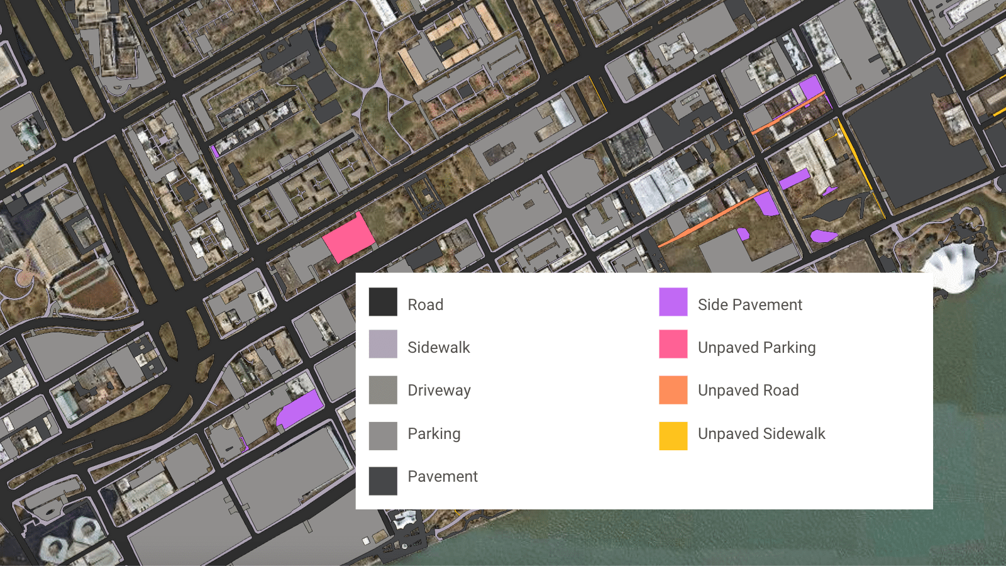Viewport: 1006px width, 566px height.
Task: Select the 'Pavement' legend label
Action: coord(443,477)
